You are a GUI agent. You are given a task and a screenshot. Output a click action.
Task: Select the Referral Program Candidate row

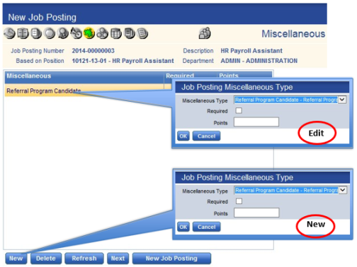click(x=89, y=90)
